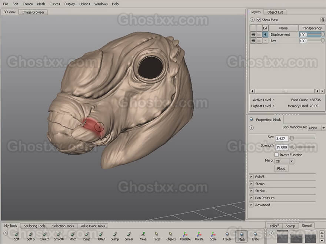
Task: Toggle lock box on low layer
Action: tap(259, 41)
